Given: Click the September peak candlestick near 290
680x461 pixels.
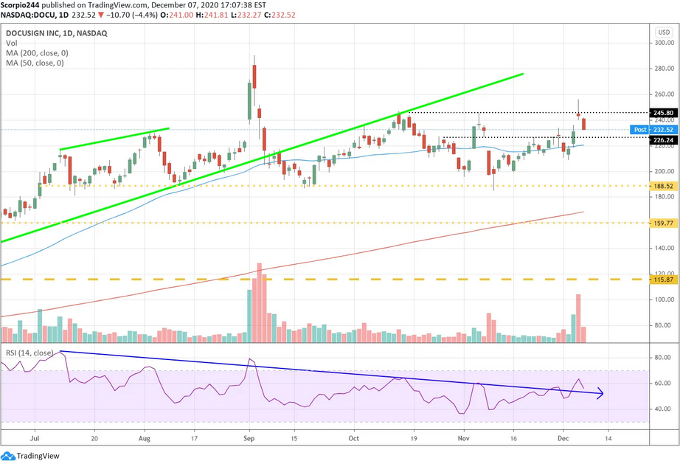Looking at the screenshot, I should 254,77.
